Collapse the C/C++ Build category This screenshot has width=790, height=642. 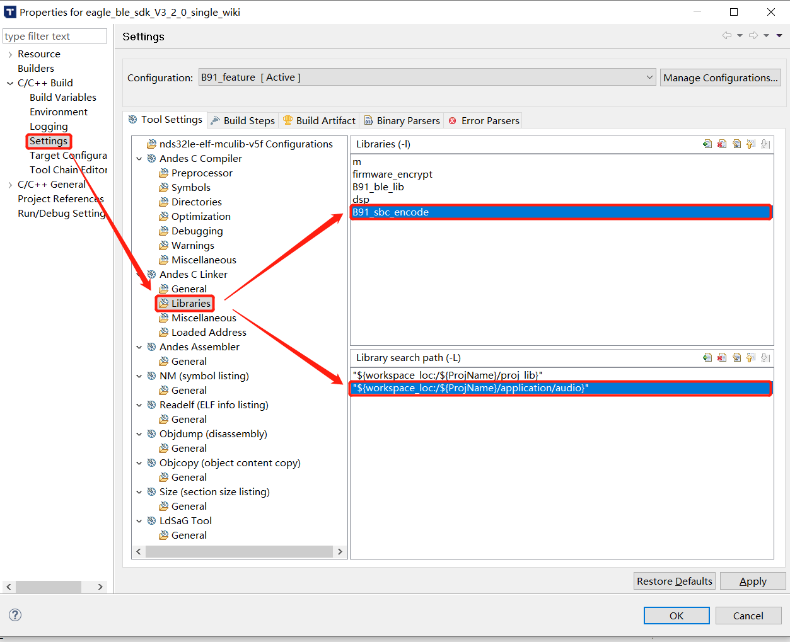coord(10,83)
